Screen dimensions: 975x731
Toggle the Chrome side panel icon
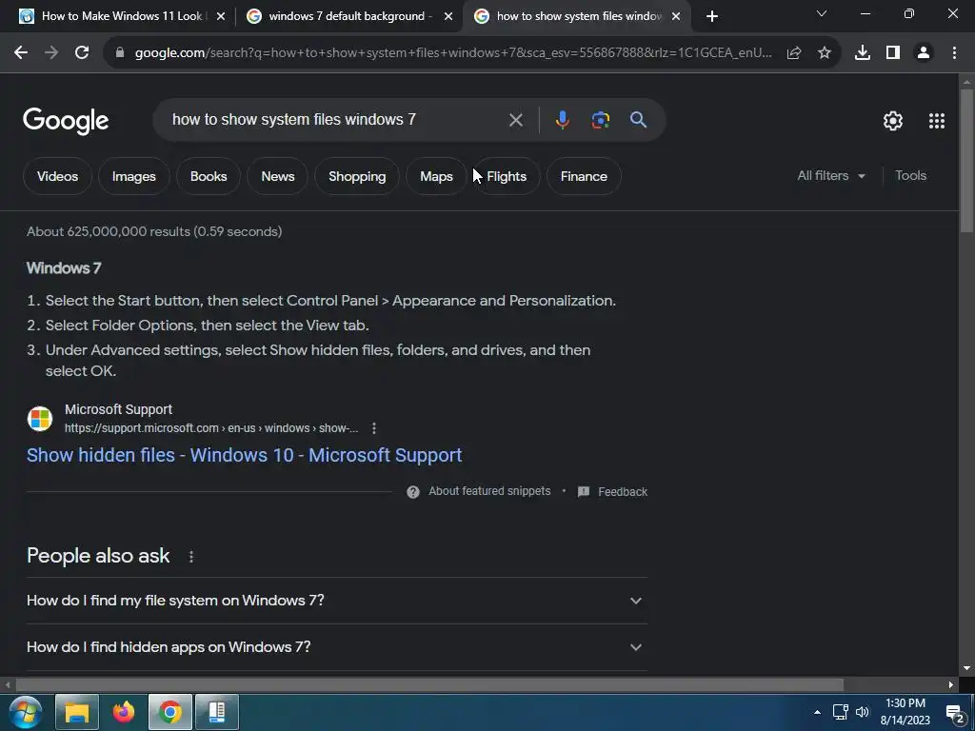(x=893, y=53)
